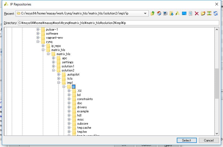Jump to the home directory icon

click(x=159, y=13)
